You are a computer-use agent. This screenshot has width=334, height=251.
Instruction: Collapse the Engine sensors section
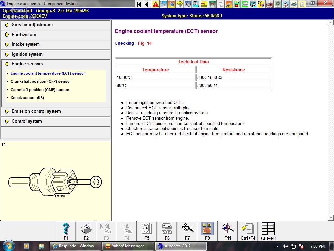pos(55,64)
